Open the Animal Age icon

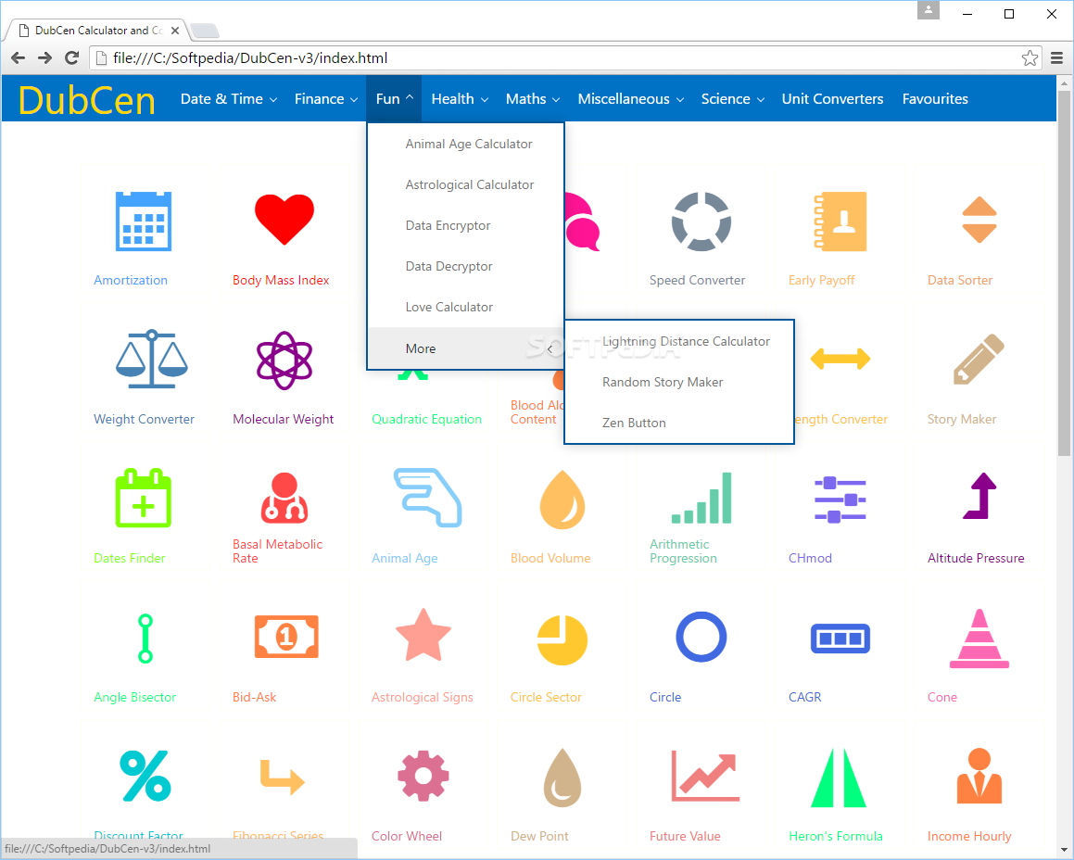[427, 499]
